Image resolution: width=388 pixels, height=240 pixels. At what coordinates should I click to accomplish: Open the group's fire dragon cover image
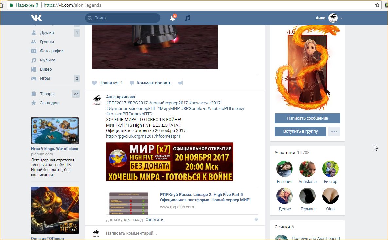click(307, 68)
